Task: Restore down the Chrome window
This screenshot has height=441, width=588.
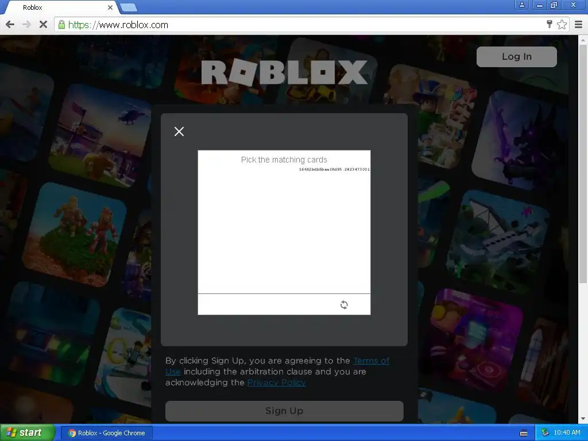Action: click(x=554, y=5)
